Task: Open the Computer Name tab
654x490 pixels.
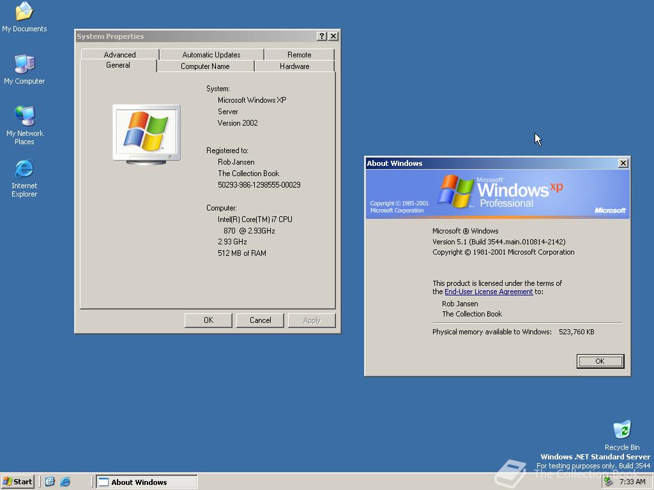Action: point(205,66)
